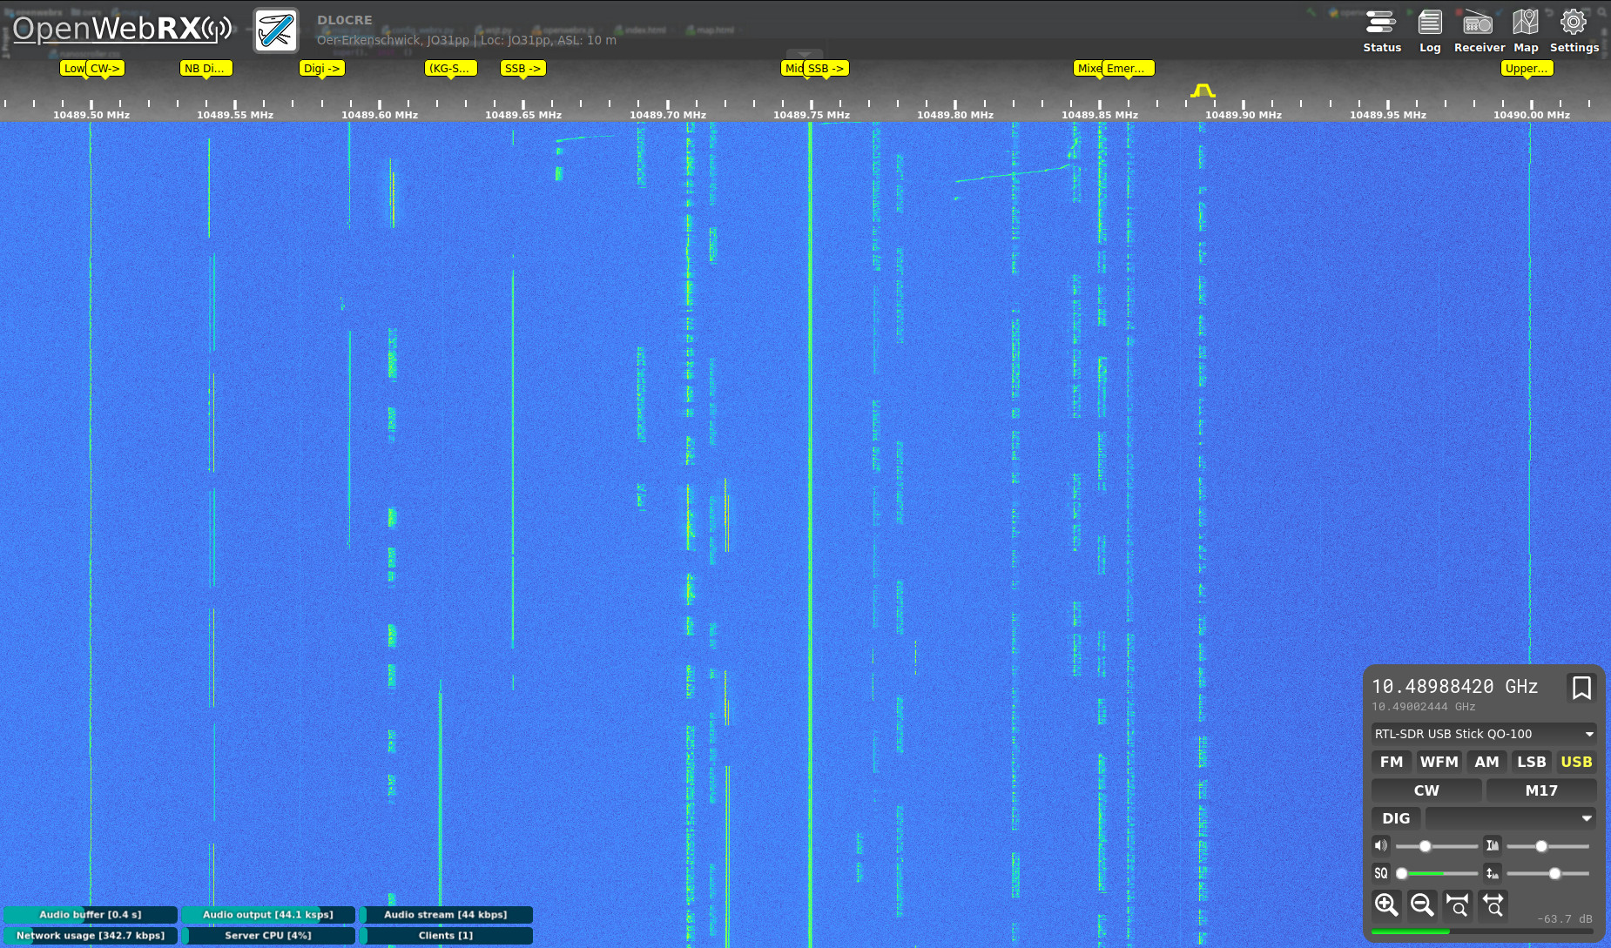Viewport: 1611px width, 948px height.
Task: Select the FM modulation mode
Action: (x=1391, y=762)
